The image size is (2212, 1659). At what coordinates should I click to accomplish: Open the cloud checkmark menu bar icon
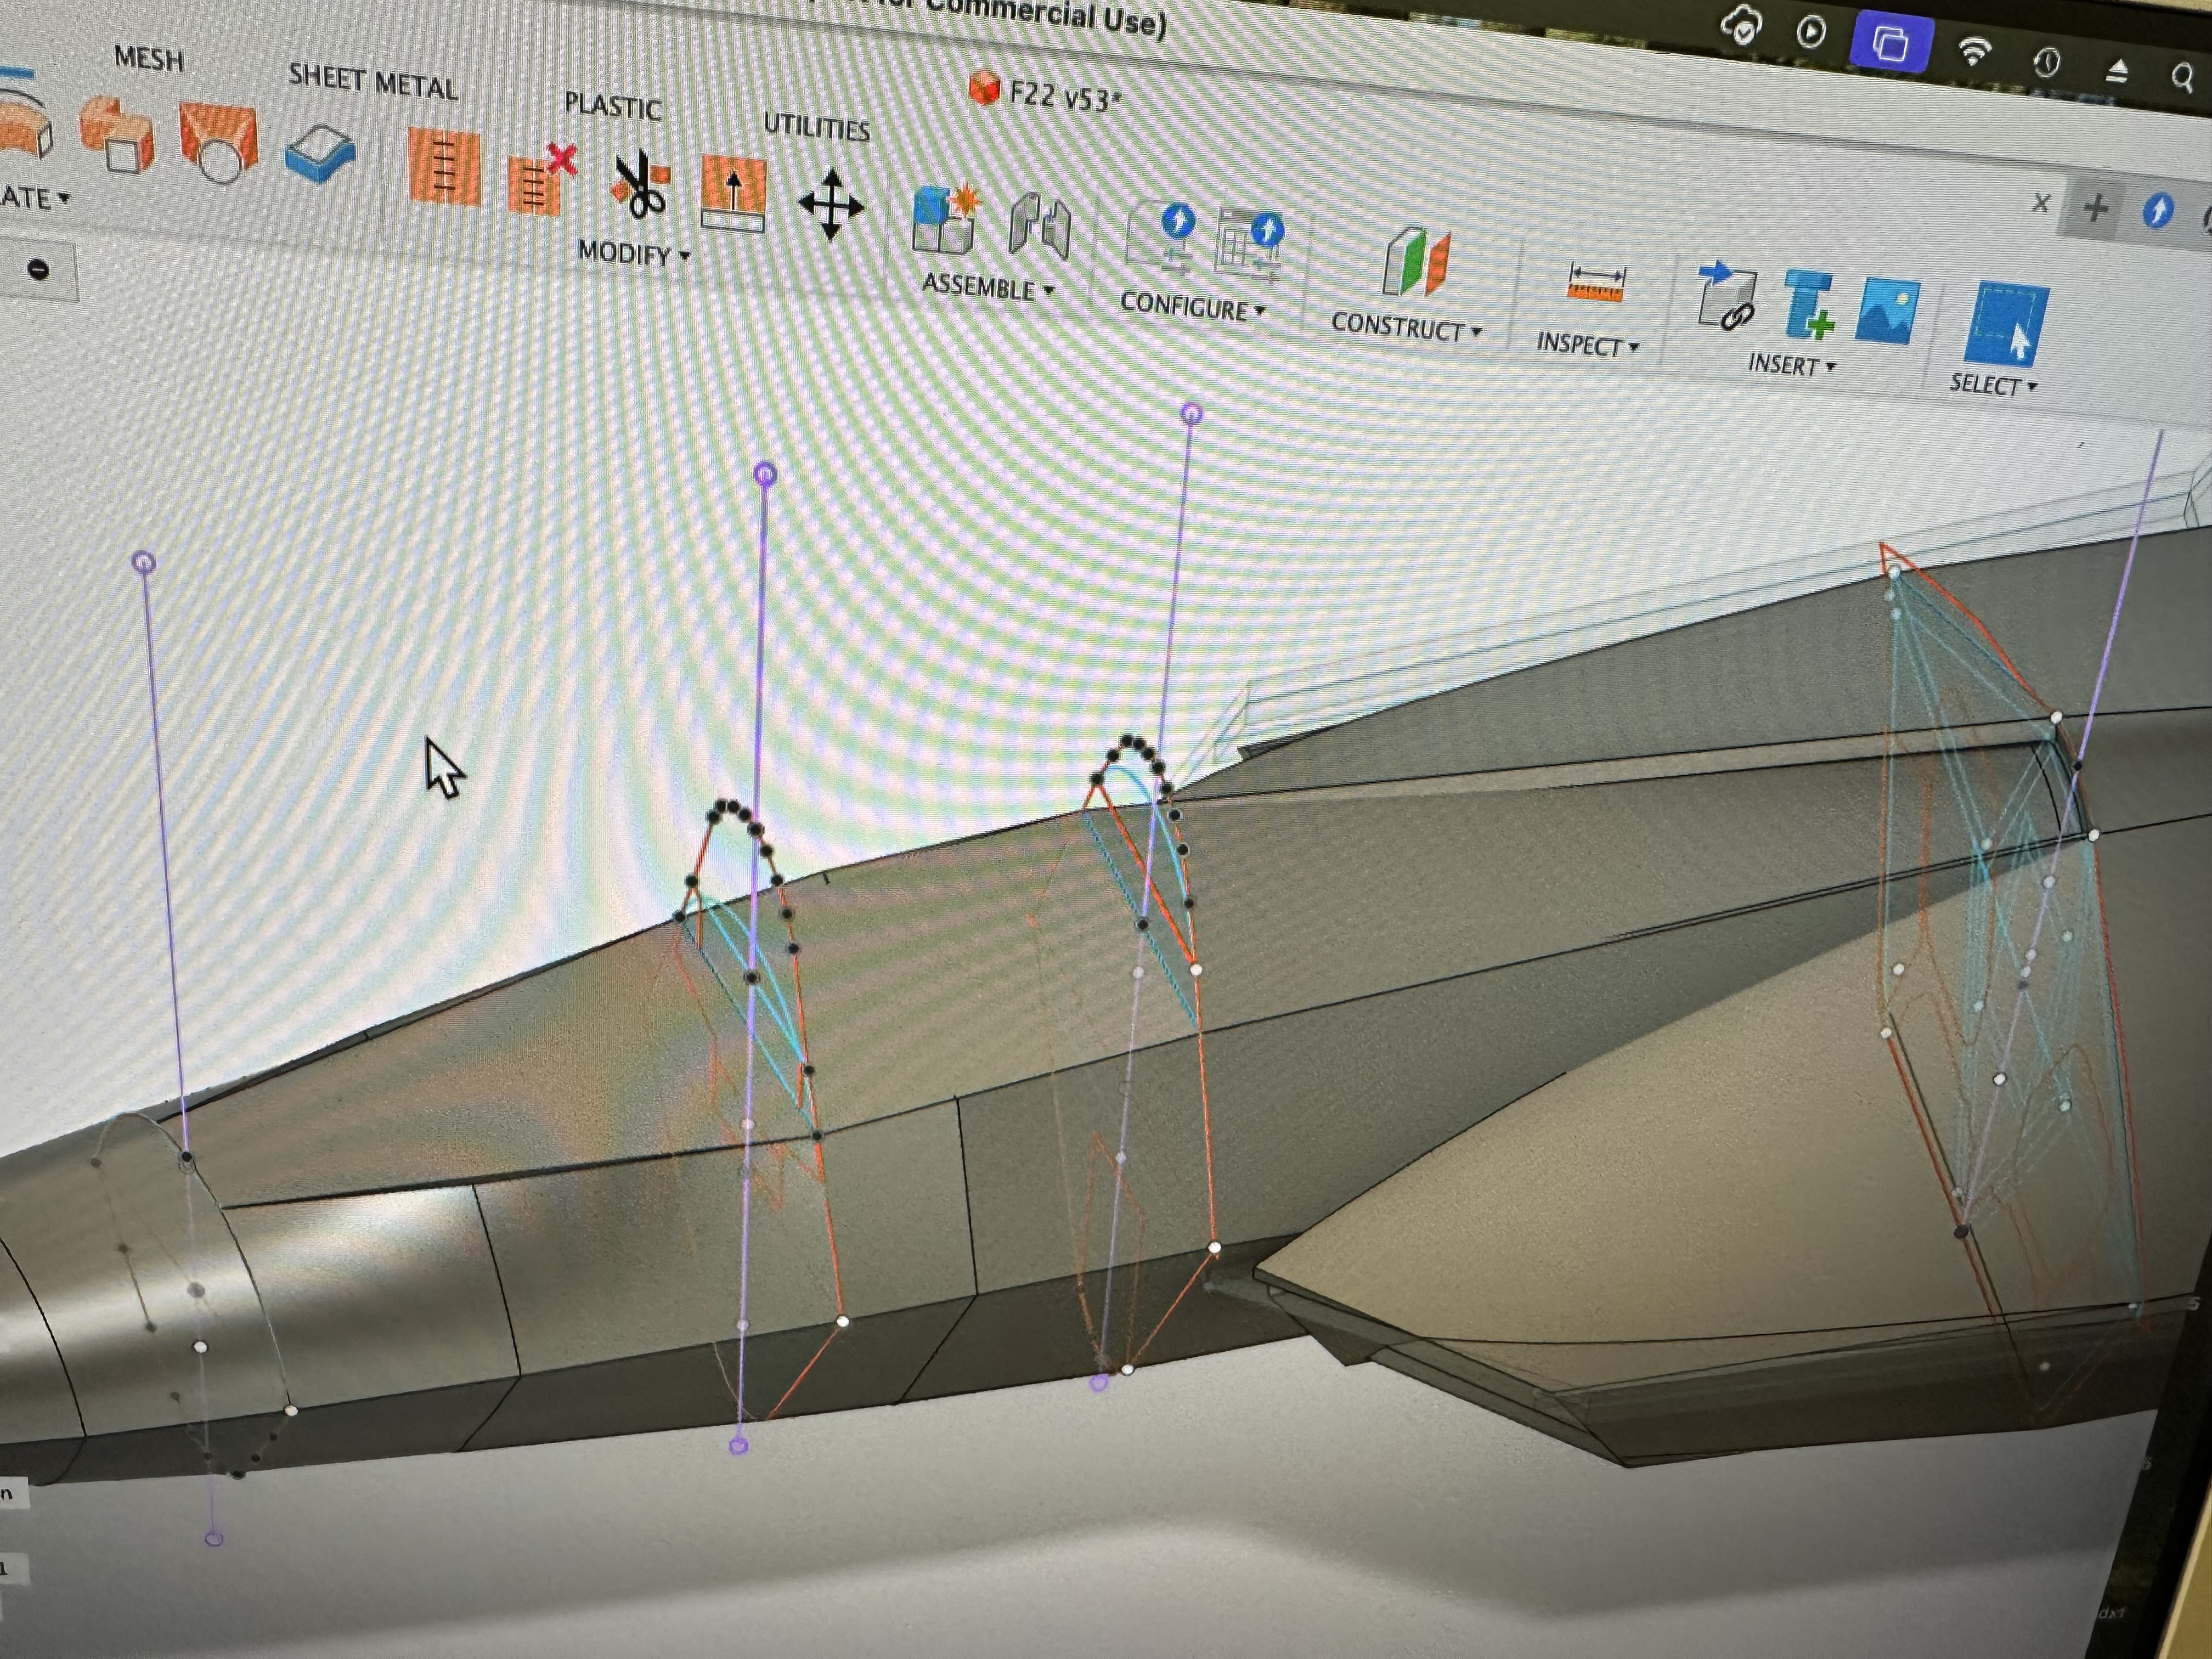(1741, 26)
